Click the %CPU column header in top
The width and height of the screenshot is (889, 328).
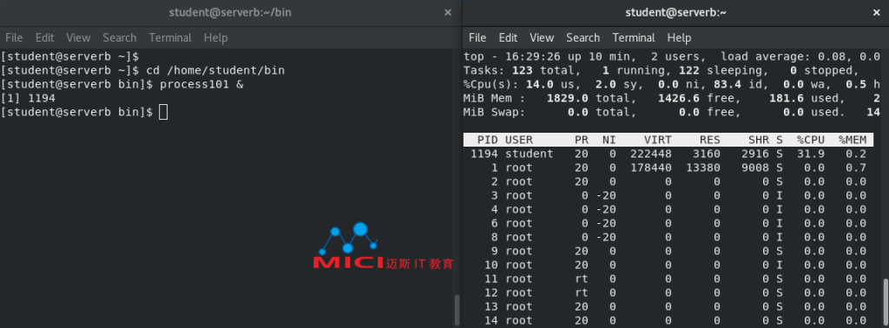(811, 140)
